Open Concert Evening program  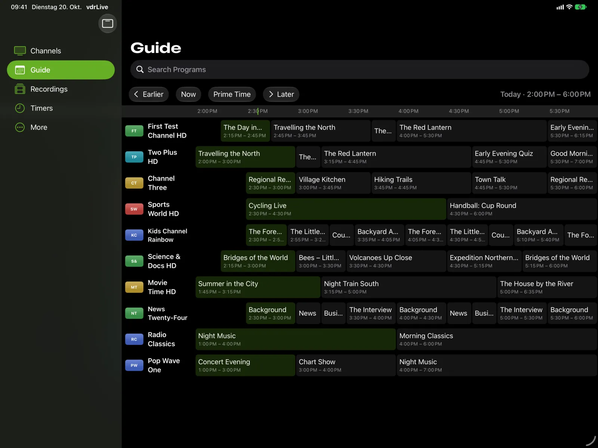point(245,365)
